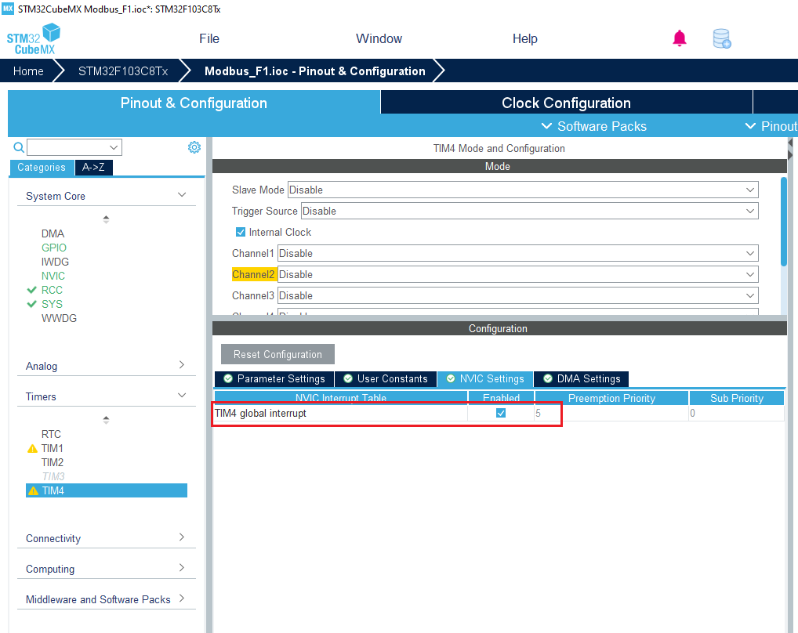798x633 pixels.
Task: Select WWDG in System Core
Action: (x=59, y=318)
